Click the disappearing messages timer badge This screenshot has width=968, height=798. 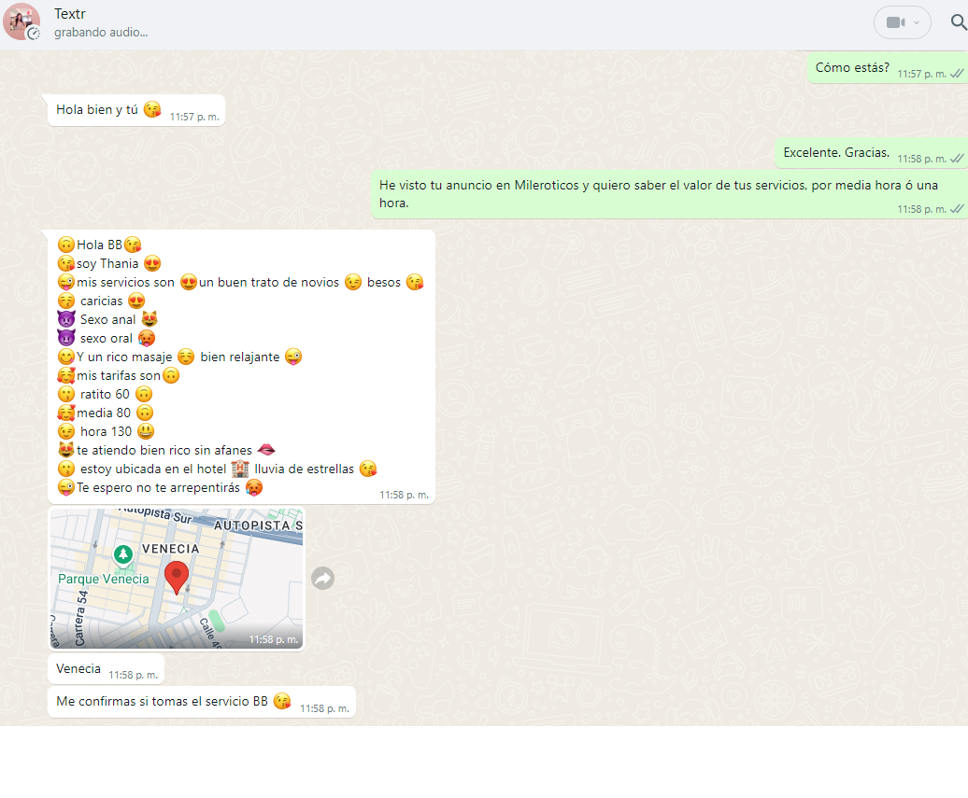click(34, 34)
